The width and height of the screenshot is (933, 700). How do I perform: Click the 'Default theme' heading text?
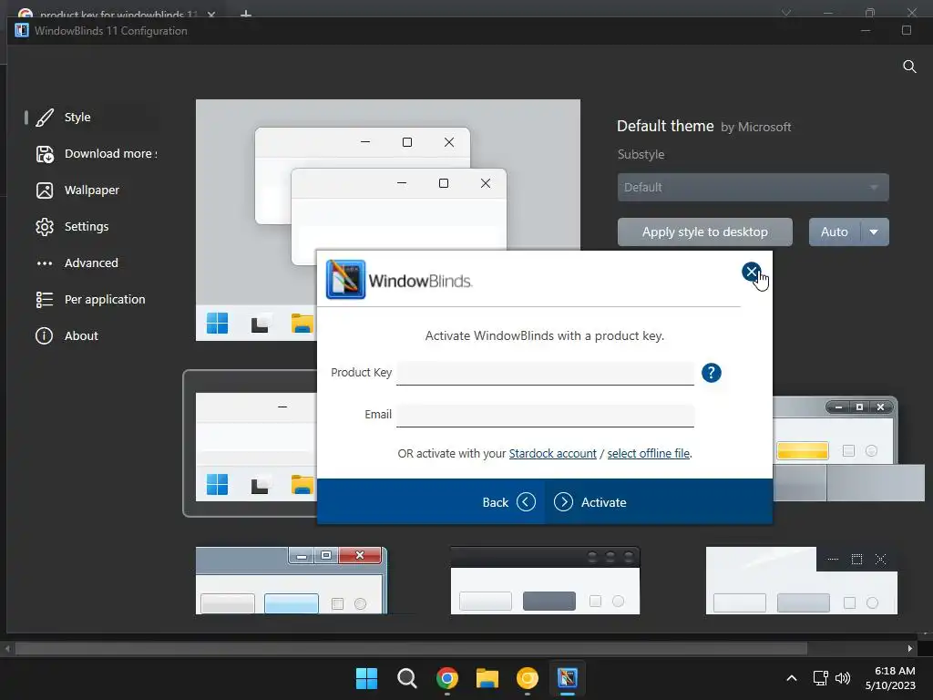point(665,126)
